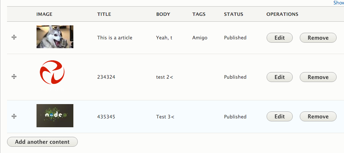Click the Published status of row 435345

[x=235, y=117]
